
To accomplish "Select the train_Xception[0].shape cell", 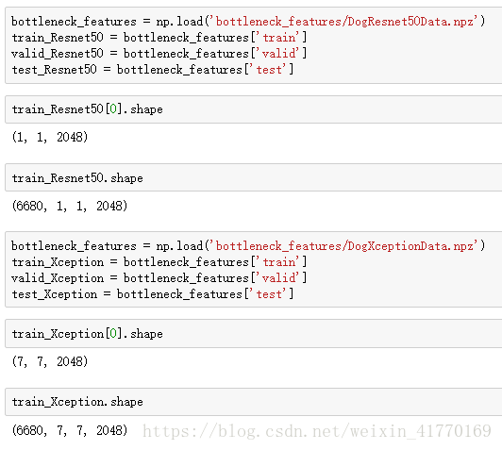I will click(x=254, y=334).
